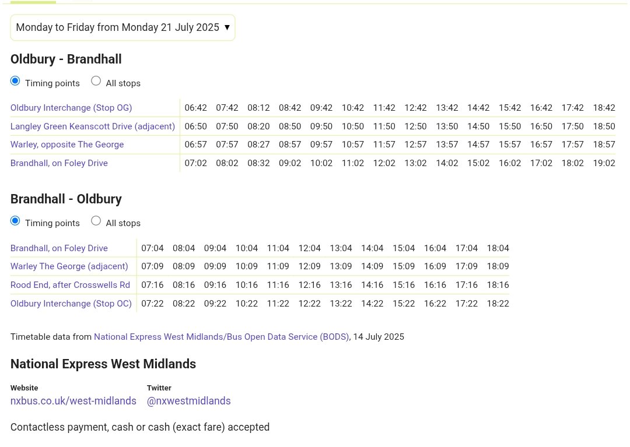Open Oldbury Interchange (Stop OC) stop link
Screen dimensions: 630x447
(71, 304)
